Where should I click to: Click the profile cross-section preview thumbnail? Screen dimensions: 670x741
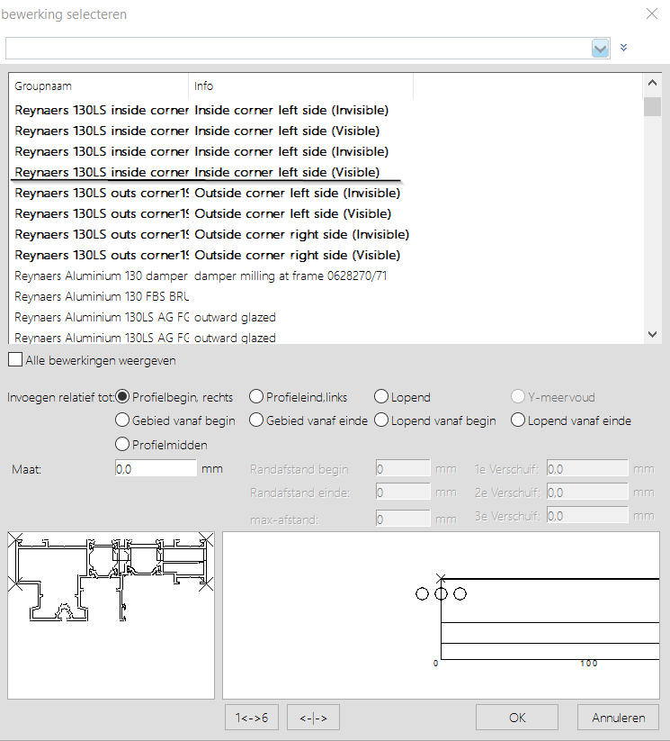[x=111, y=615]
